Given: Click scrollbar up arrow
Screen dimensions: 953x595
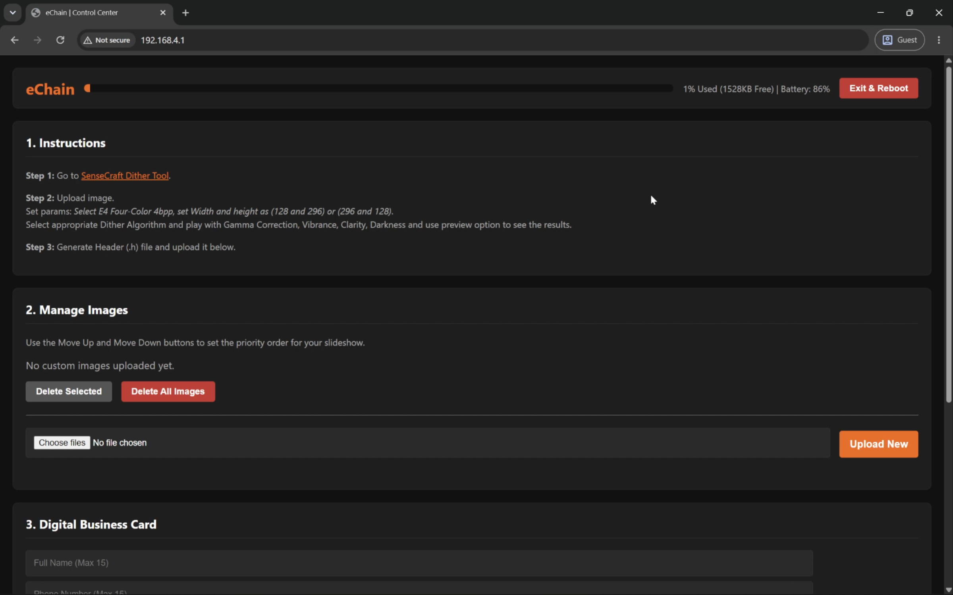Looking at the screenshot, I should (949, 61).
